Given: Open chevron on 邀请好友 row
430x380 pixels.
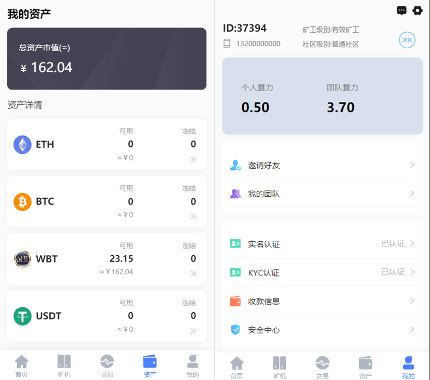Looking at the screenshot, I should (x=412, y=165).
